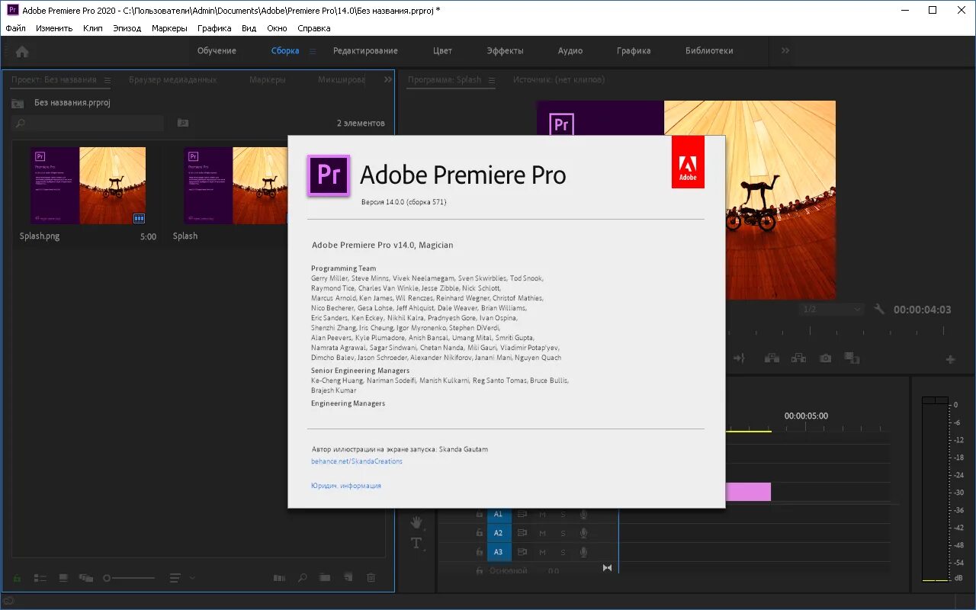Click the New Item icon
The height and width of the screenshot is (610, 976).
[x=348, y=579]
